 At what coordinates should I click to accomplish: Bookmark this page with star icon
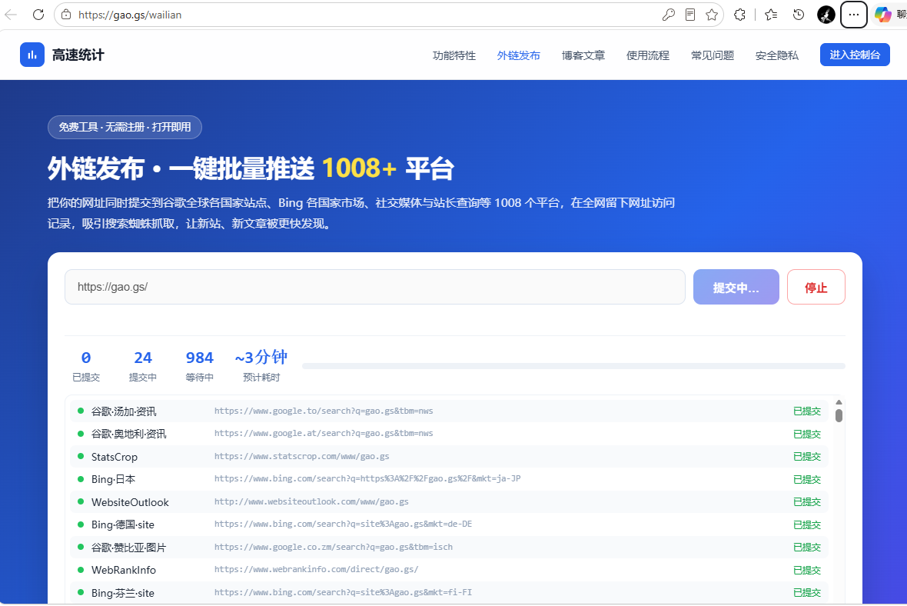712,15
